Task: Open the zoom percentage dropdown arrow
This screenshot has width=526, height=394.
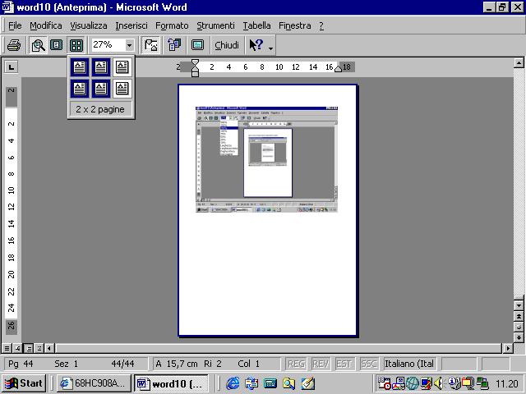Action: coord(130,45)
